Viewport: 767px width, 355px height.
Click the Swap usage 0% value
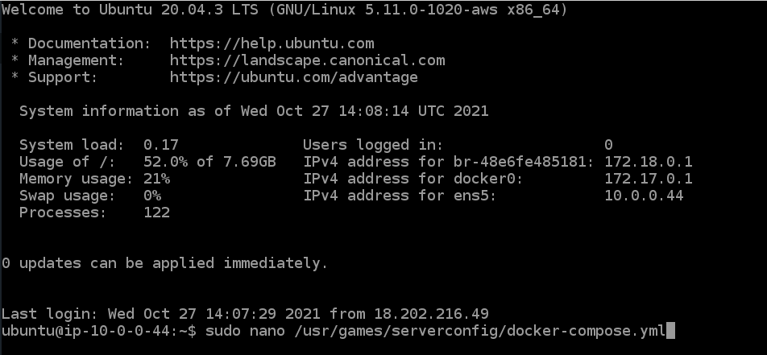pos(152,196)
